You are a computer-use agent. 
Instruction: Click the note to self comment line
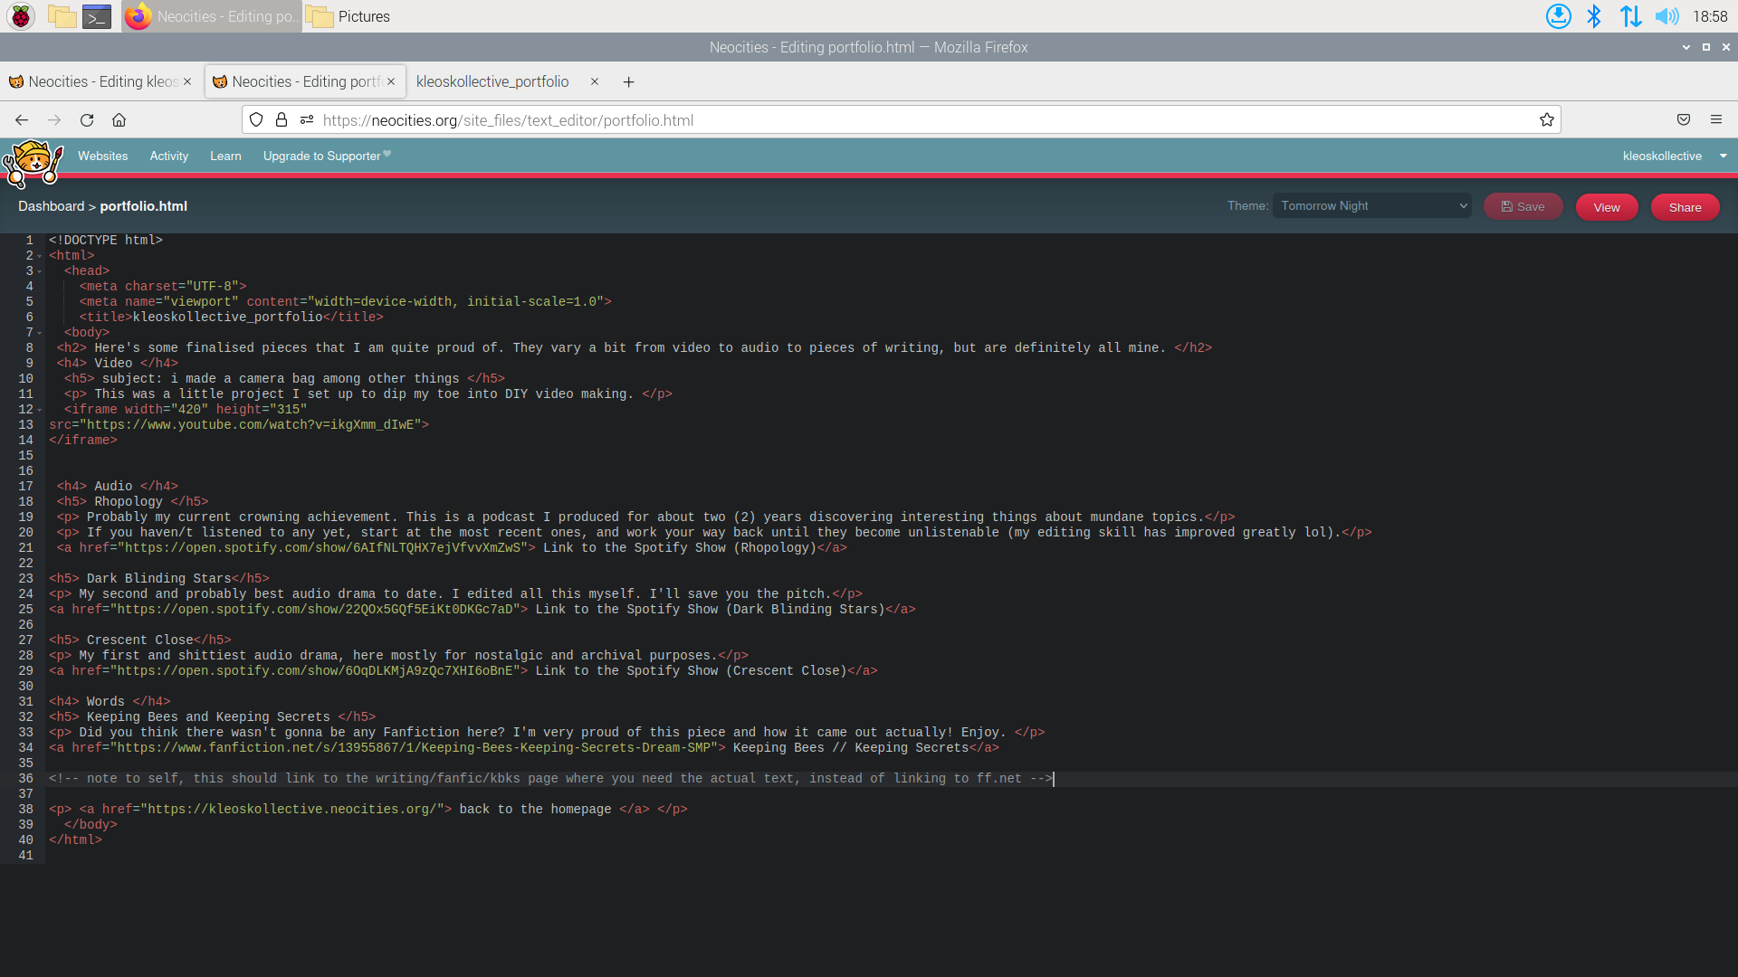point(550,778)
